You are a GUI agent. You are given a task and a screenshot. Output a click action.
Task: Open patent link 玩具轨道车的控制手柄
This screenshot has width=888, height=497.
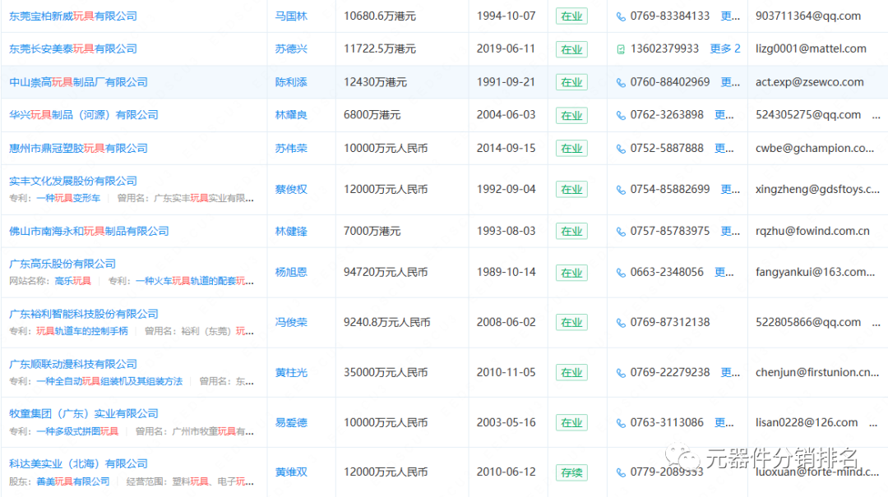tap(82, 330)
